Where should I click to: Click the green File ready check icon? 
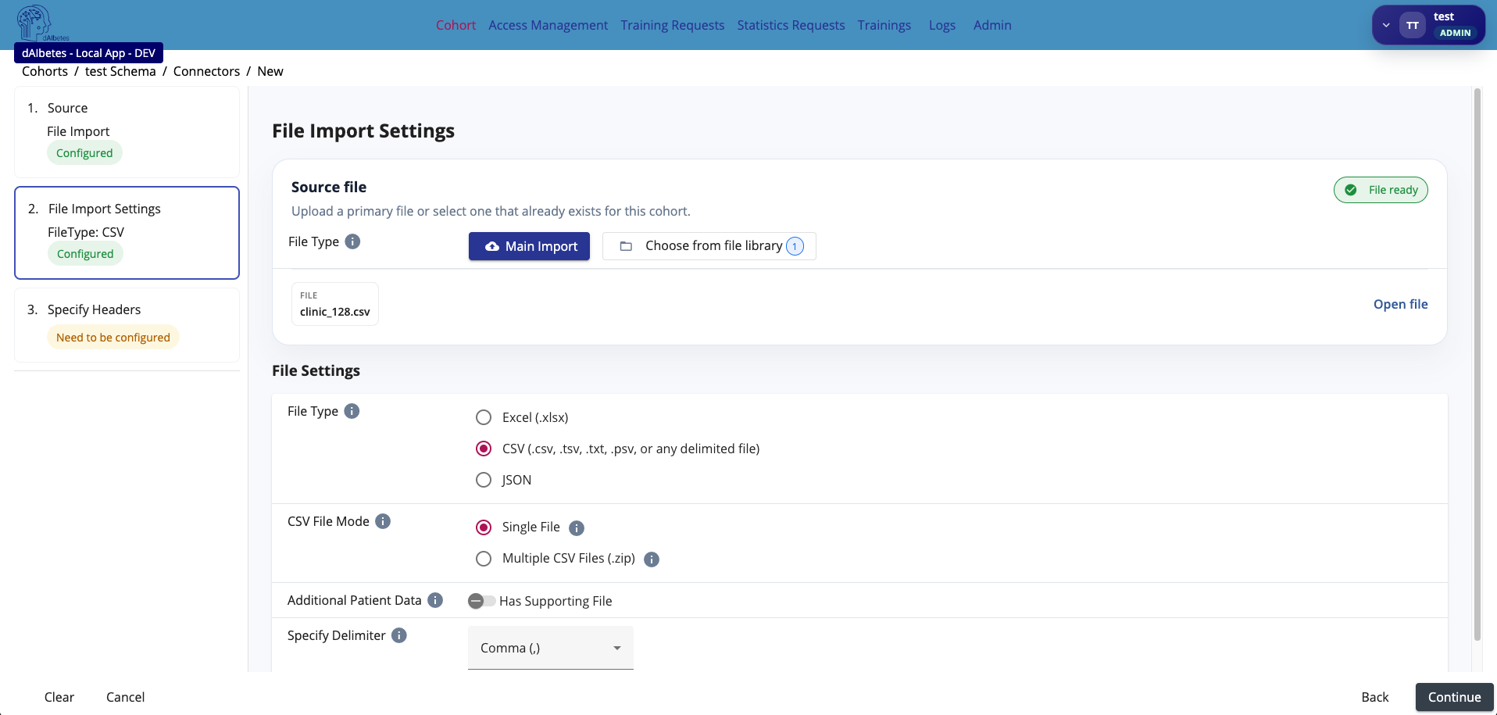(1351, 190)
